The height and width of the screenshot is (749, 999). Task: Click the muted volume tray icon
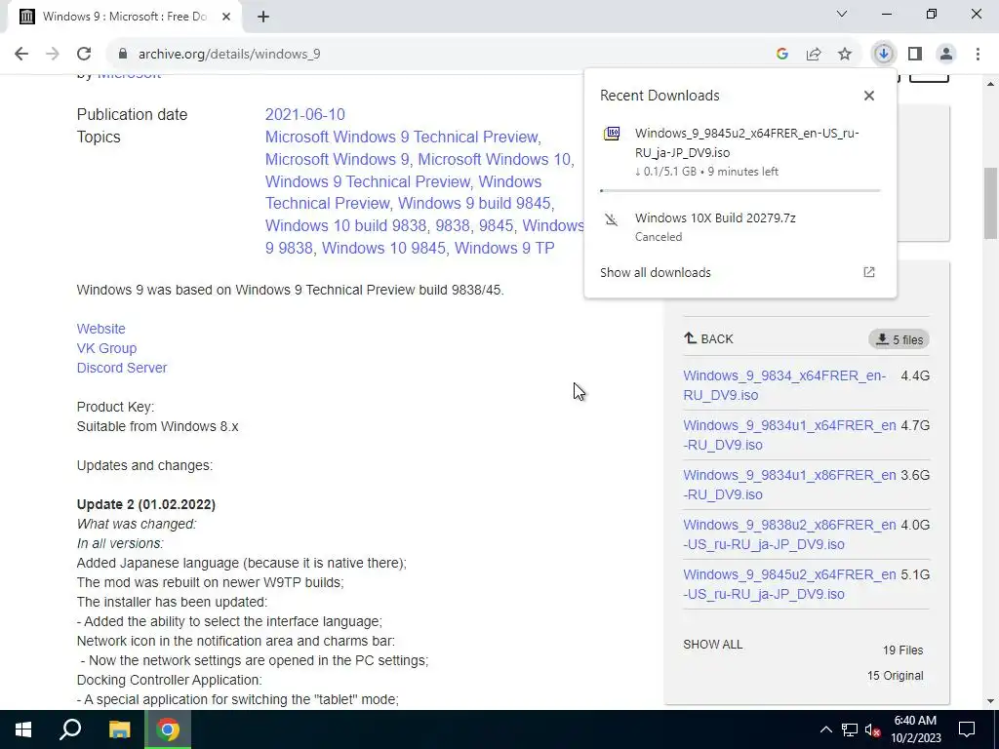point(873,729)
